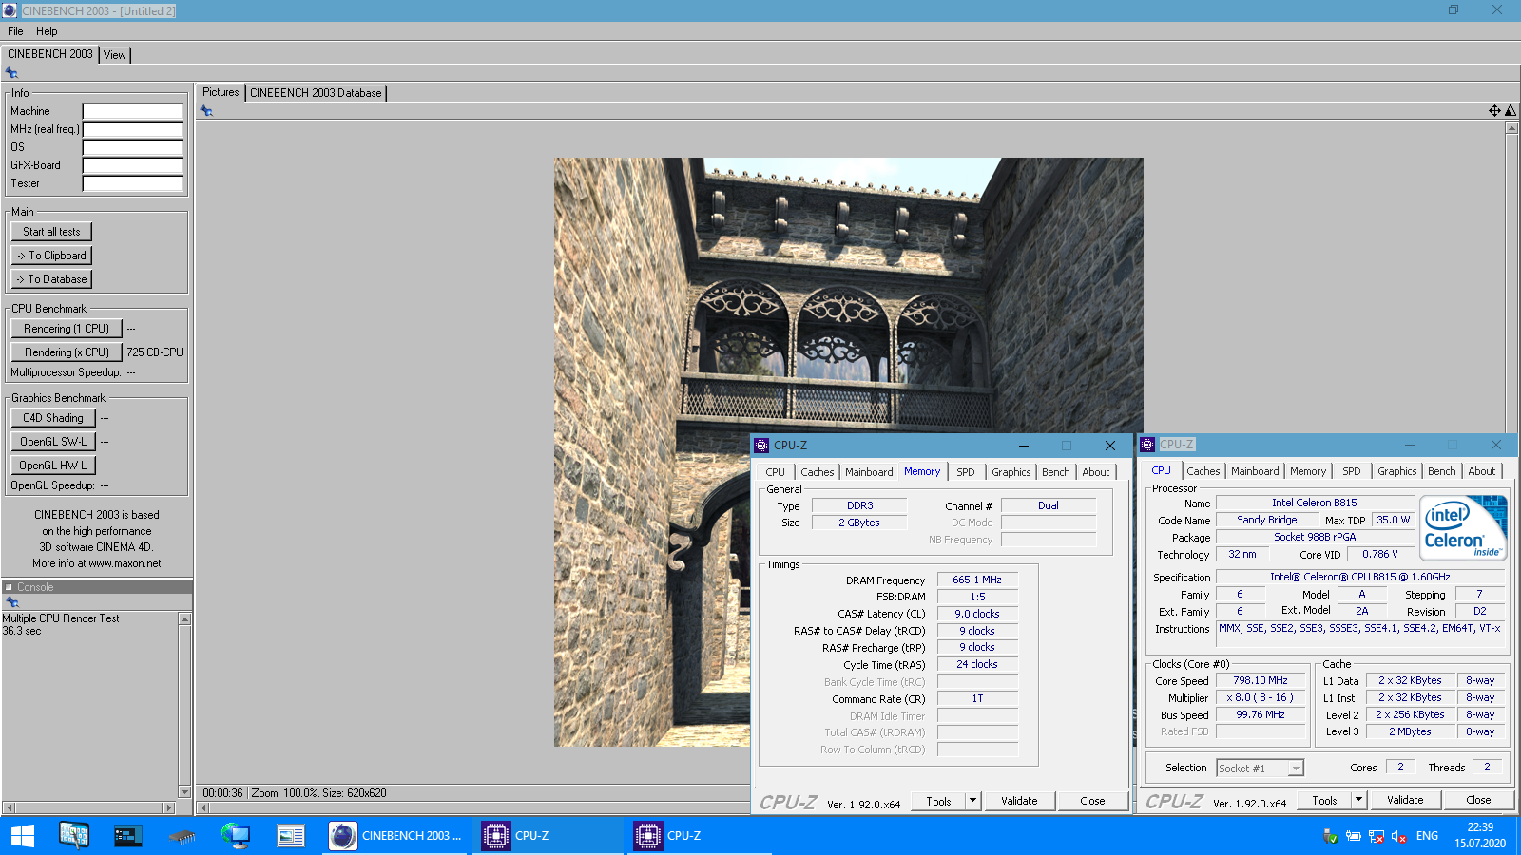Switch to the View tab
The width and height of the screenshot is (1521, 855).
point(115,55)
